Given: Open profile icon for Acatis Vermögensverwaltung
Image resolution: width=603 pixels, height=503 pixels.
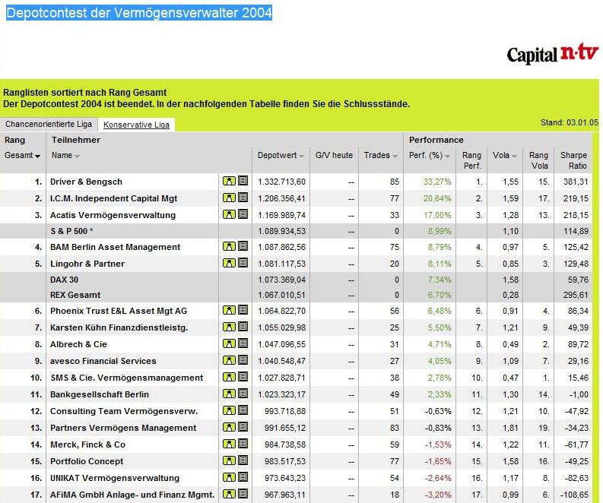Looking at the screenshot, I should (229, 214).
